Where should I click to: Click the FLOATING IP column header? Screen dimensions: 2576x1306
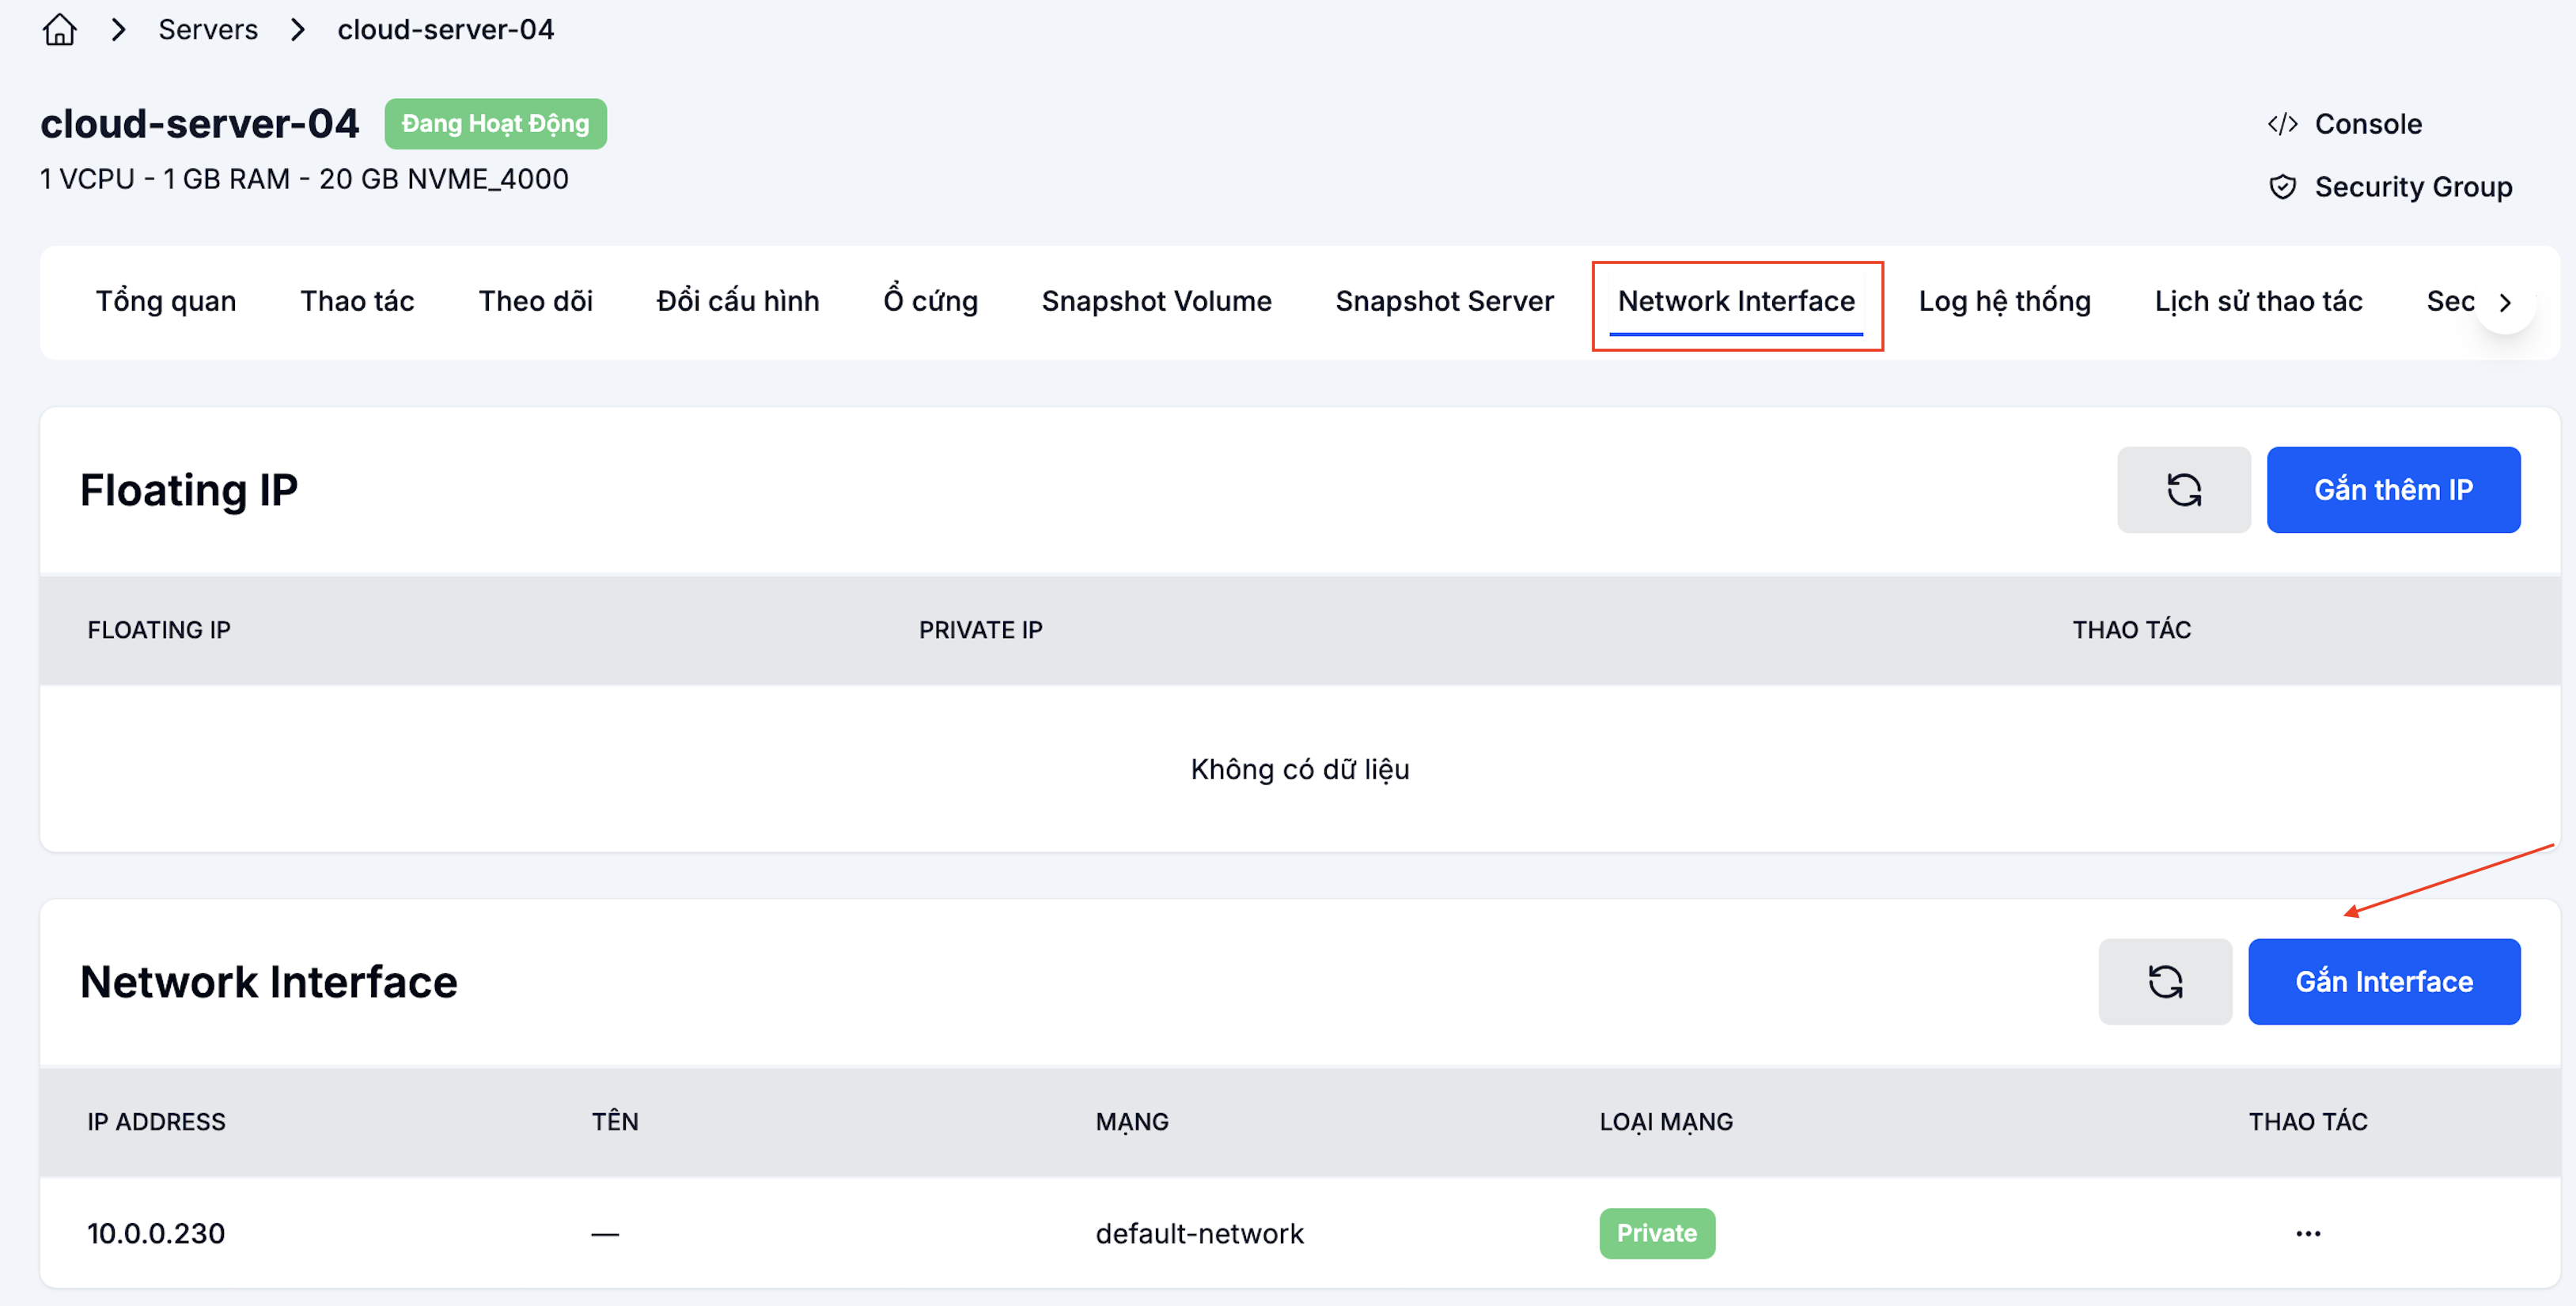[x=159, y=629]
